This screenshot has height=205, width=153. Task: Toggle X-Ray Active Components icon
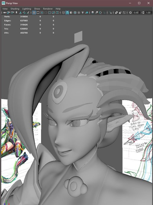(x=120, y=13)
